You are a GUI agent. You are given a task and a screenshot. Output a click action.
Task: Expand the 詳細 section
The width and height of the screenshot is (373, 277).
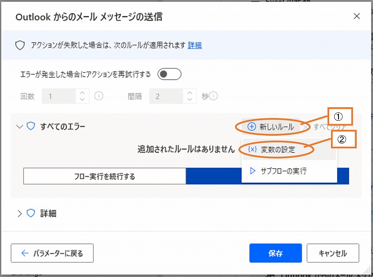pyautogui.click(x=19, y=214)
